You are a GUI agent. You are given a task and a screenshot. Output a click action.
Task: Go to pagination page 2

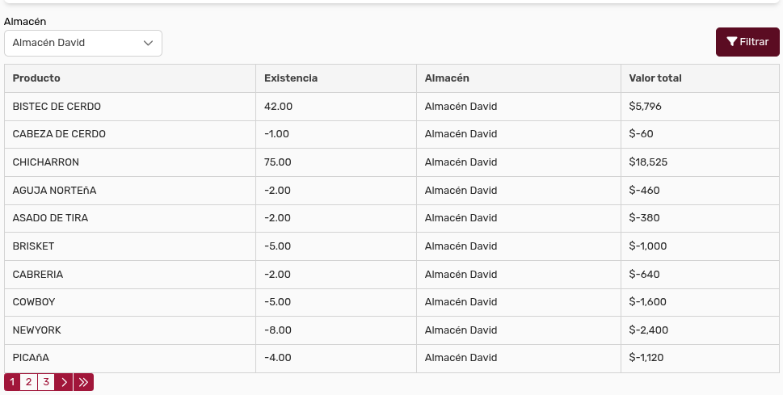point(28,382)
